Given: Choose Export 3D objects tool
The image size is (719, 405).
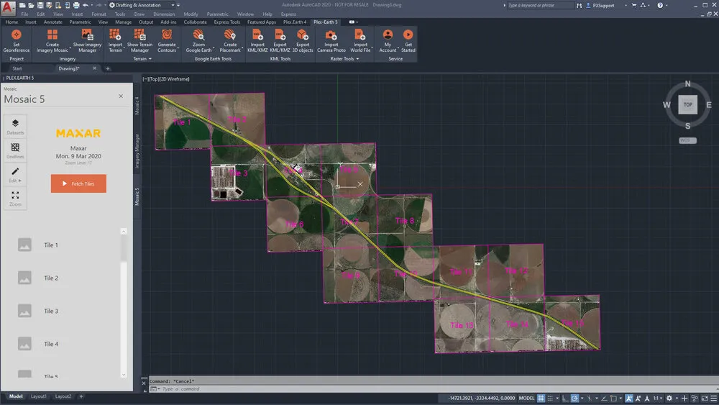Looking at the screenshot, I should (303, 41).
